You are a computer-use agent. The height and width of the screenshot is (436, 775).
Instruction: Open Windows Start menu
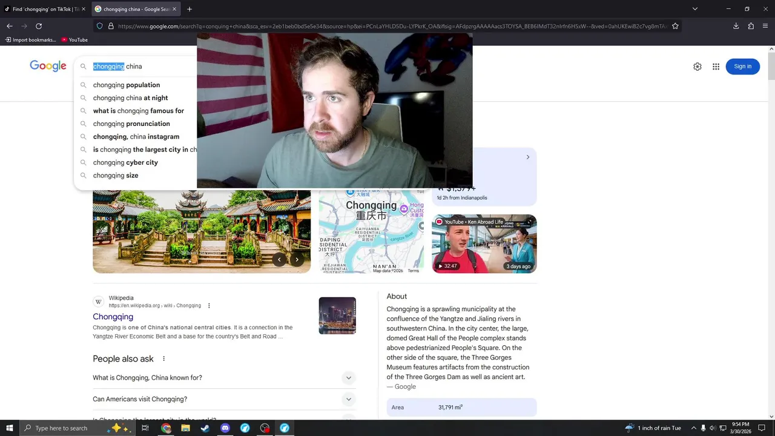(10, 428)
